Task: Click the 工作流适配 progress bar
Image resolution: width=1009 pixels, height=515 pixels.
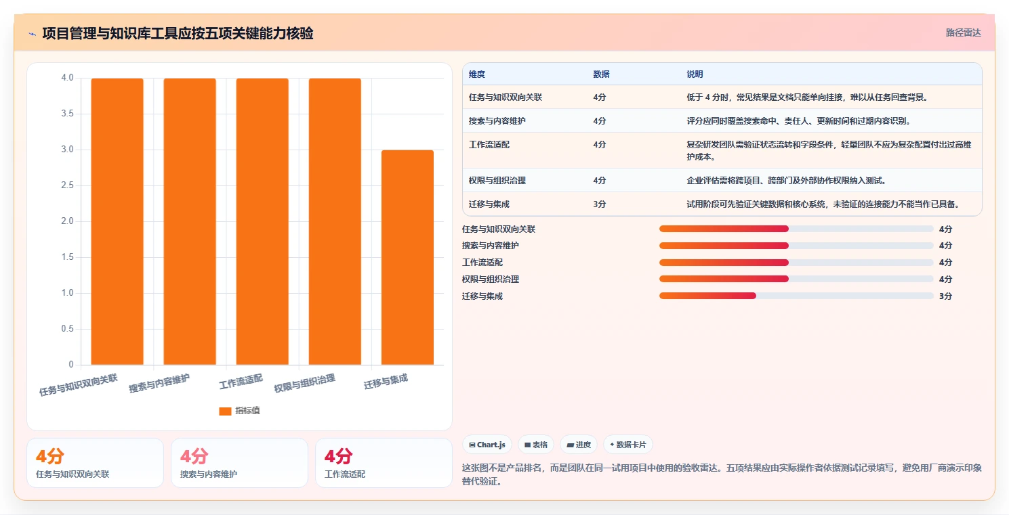Action: click(796, 263)
